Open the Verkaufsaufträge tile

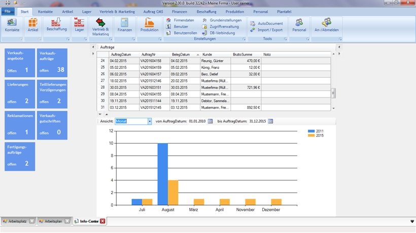coord(52,63)
